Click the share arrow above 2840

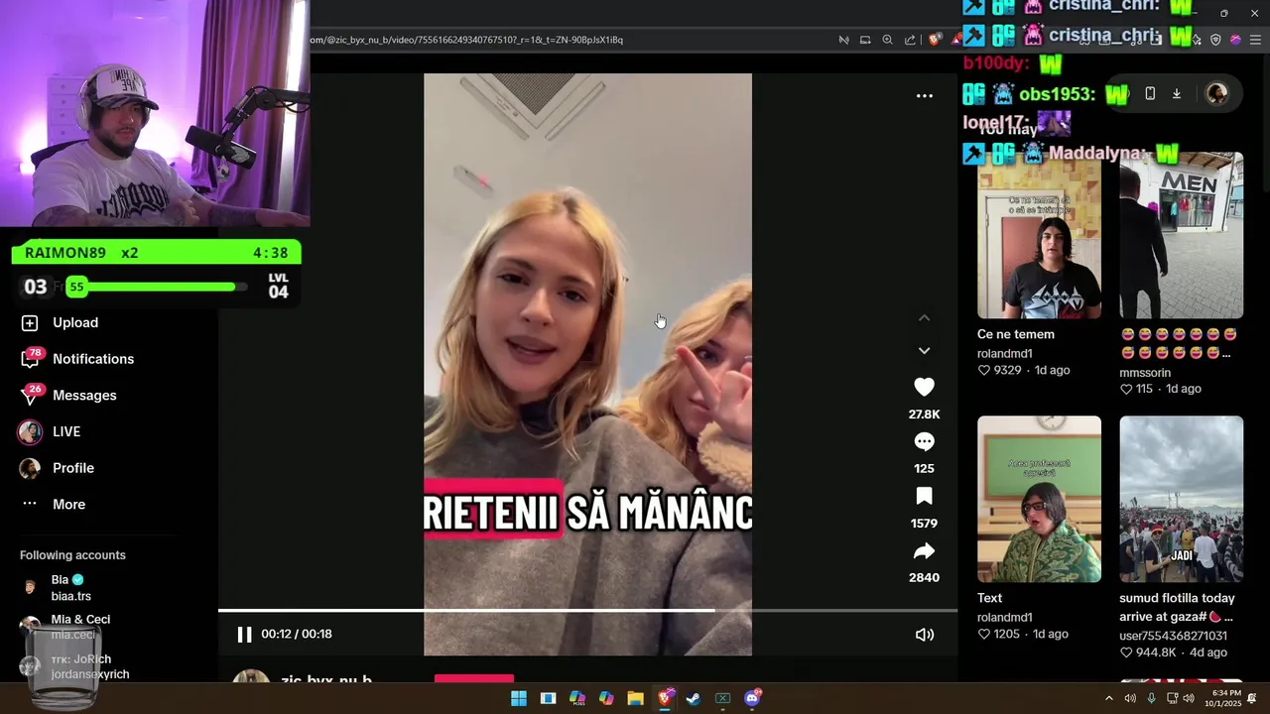[x=924, y=551]
